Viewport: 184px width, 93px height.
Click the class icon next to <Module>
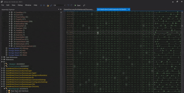tap(7, 64)
